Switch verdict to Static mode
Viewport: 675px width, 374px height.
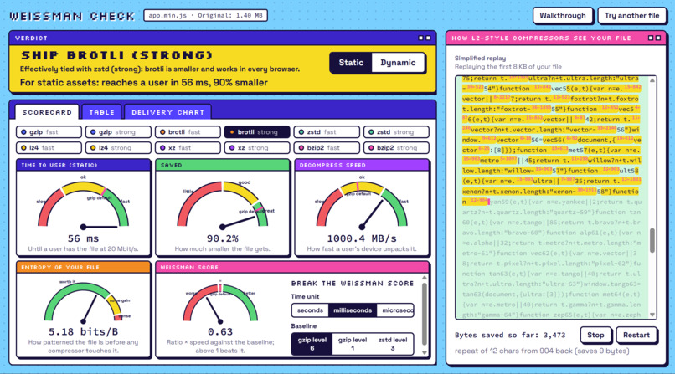[x=351, y=63]
